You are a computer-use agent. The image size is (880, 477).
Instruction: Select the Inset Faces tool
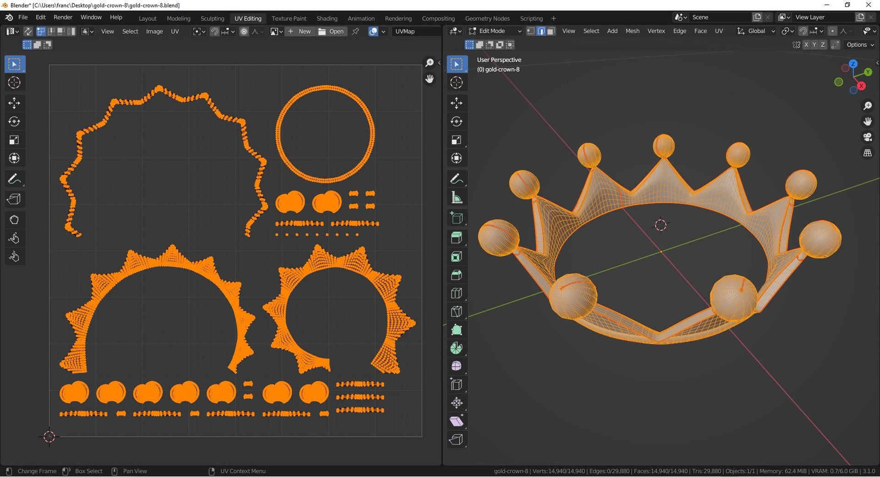click(x=456, y=257)
